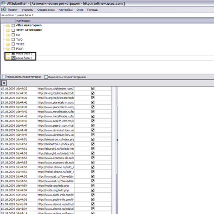214x214 pixels.
Task: Close the log panel with X button
Action: pos(4,83)
